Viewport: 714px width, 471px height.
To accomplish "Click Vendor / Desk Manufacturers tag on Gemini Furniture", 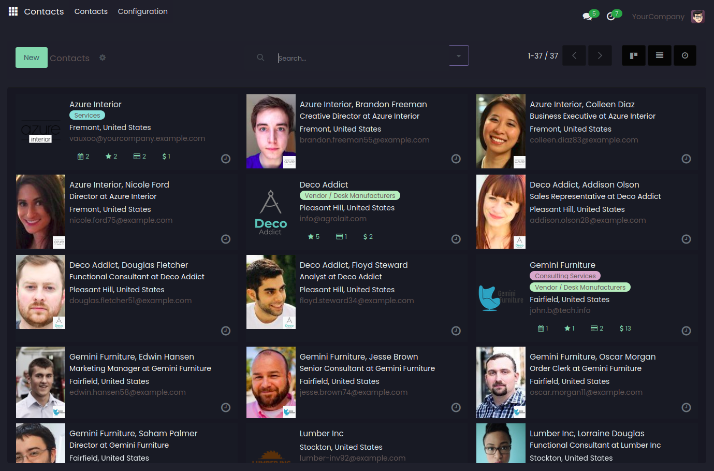I will tap(580, 288).
